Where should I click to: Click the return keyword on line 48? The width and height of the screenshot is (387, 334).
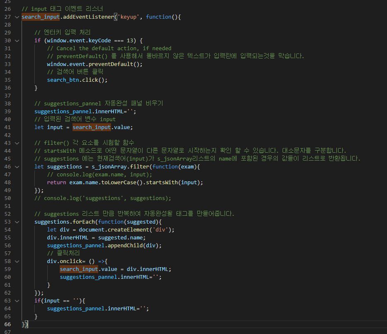(x=56, y=183)
